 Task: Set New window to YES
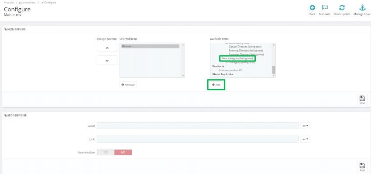pyautogui.click(x=106, y=153)
